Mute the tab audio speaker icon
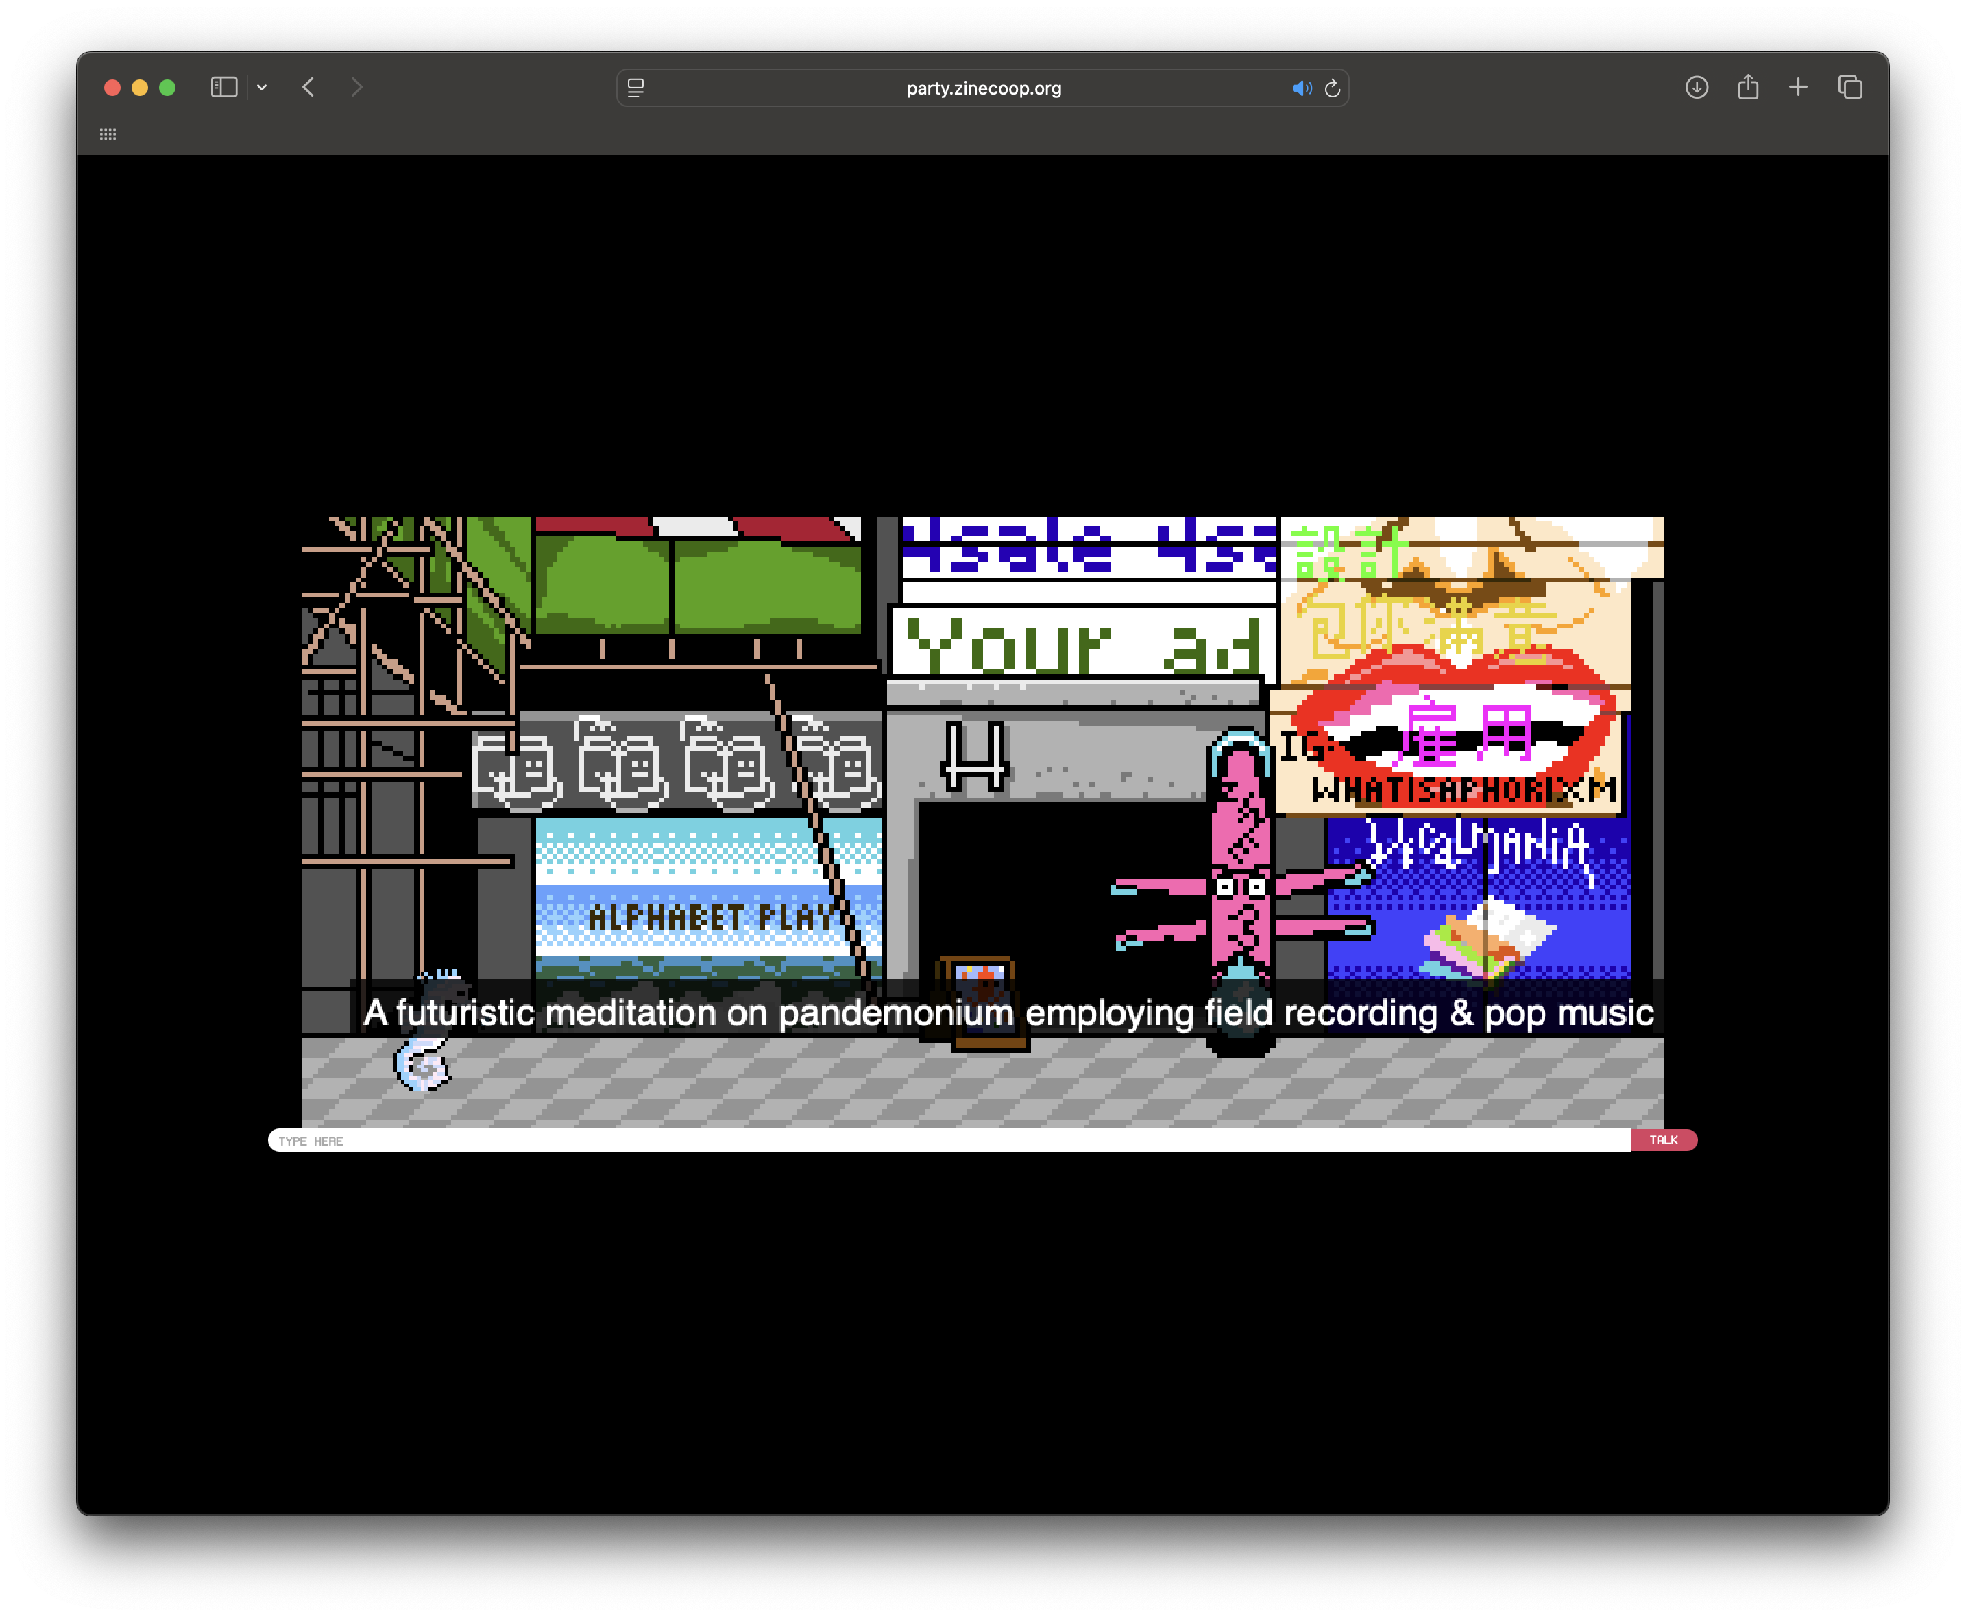The image size is (1966, 1617). pyautogui.click(x=1301, y=88)
